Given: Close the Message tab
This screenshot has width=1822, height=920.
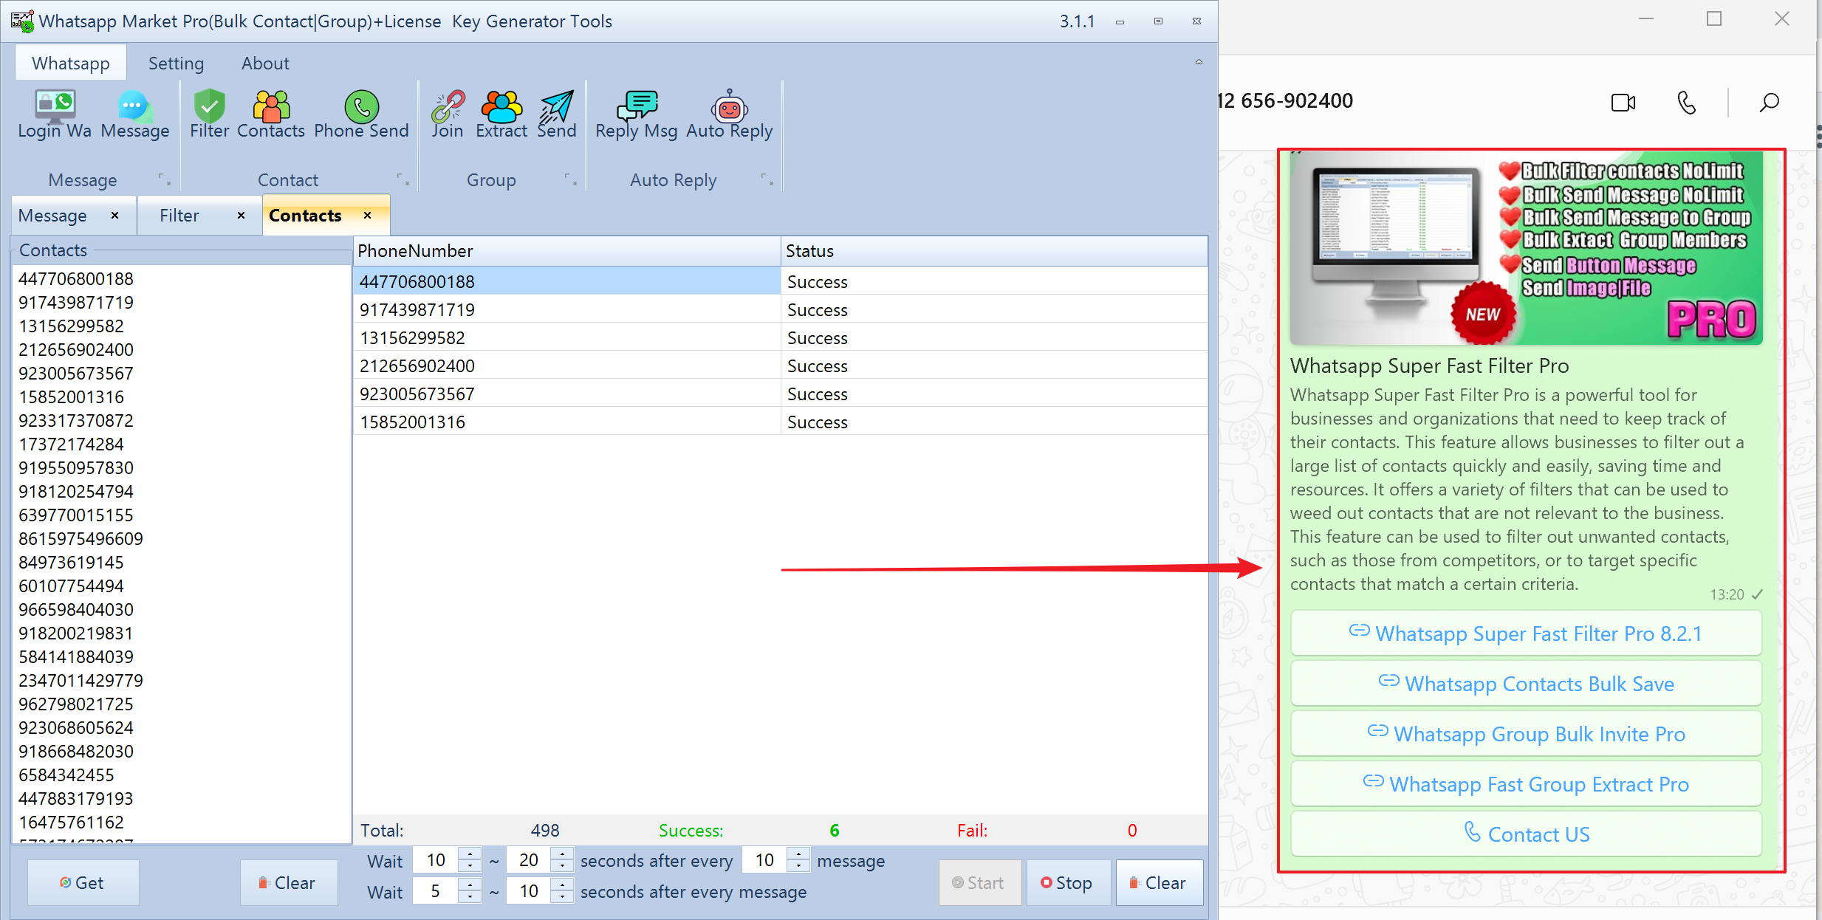Looking at the screenshot, I should [114, 215].
